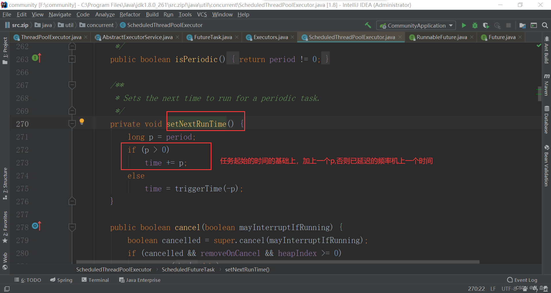Open the Navigate menu
Viewport: 551px width, 293px height.
tap(60, 14)
